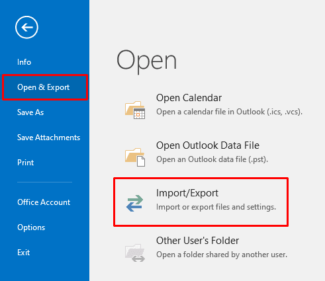Open the Info section
Image resolution: width=325 pixels, height=281 pixels.
(24, 62)
